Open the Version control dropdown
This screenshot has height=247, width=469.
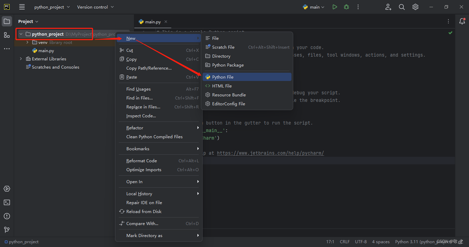[95, 7]
